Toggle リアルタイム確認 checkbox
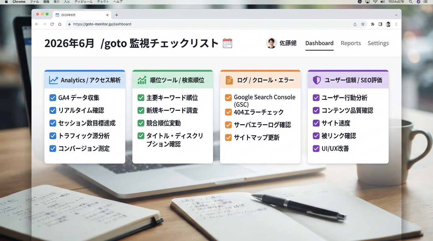The width and height of the screenshot is (433, 241). click(53, 110)
